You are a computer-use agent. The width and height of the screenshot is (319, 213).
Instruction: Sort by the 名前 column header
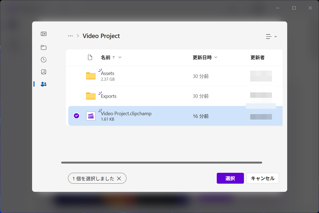106,58
